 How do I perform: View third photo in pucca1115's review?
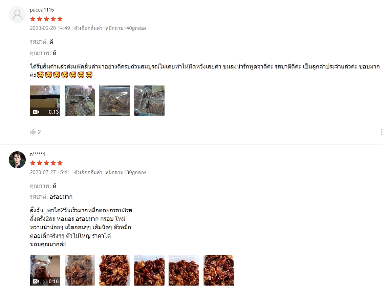click(114, 101)
